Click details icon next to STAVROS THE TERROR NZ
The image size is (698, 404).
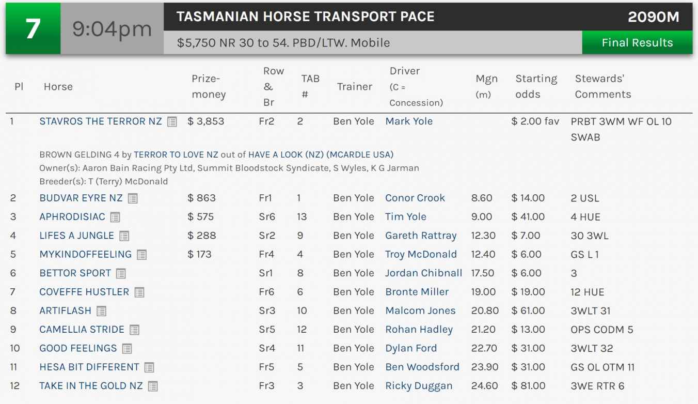[x=172, y=122]
